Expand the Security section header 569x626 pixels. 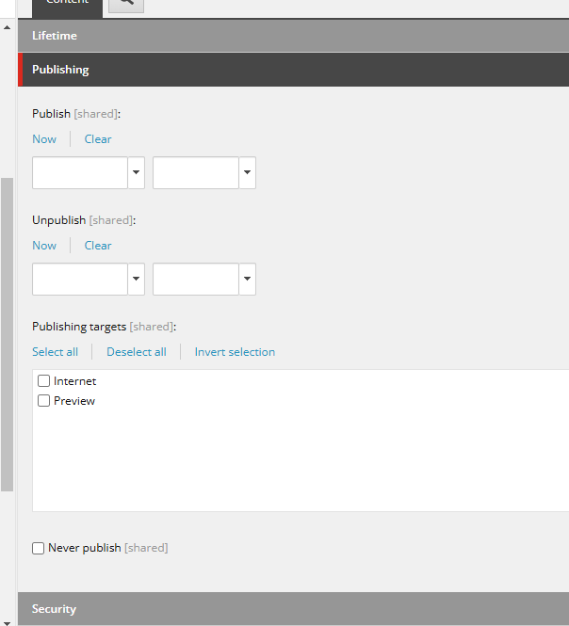pyautogui.click(x=293, y=608)
